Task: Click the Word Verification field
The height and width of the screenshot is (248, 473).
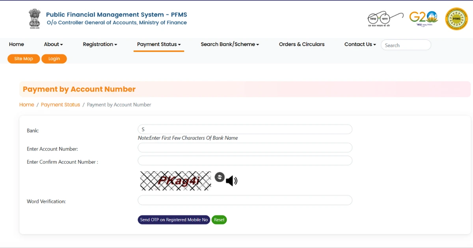Action: (x=245, y=200)
